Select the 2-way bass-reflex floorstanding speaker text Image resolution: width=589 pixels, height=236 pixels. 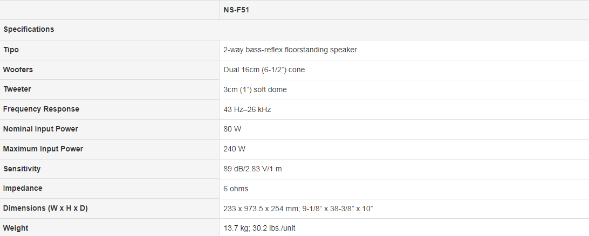[290, 50]
